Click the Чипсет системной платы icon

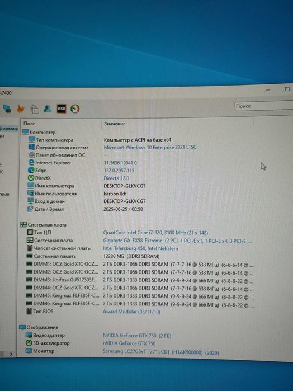coord(30,248)
